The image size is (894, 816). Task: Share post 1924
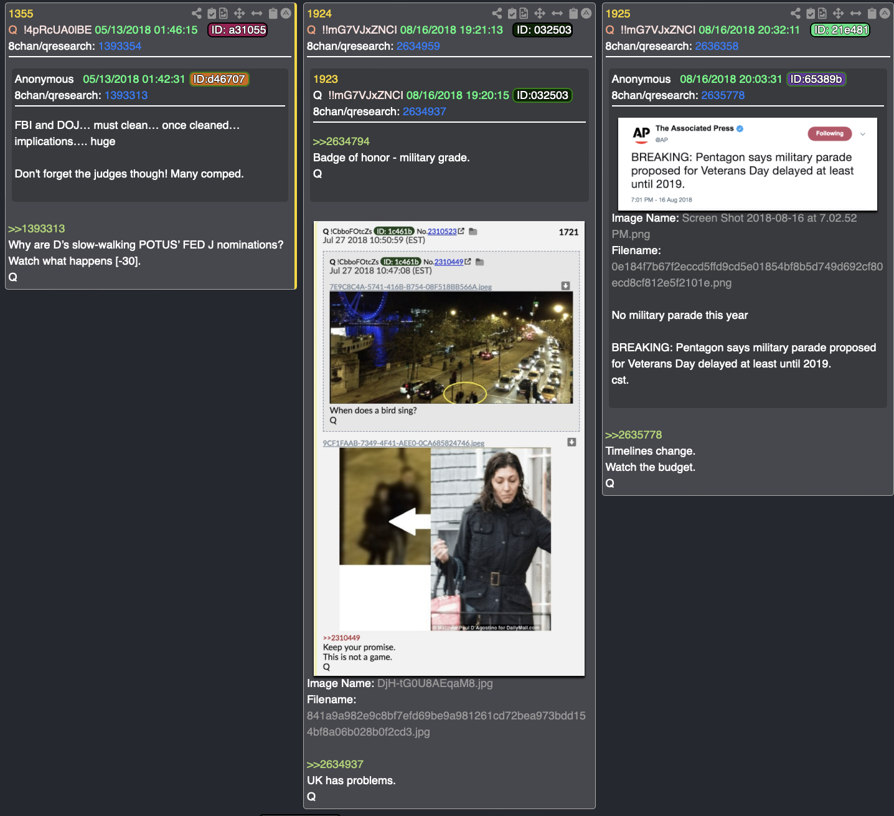tap(497, 13)
